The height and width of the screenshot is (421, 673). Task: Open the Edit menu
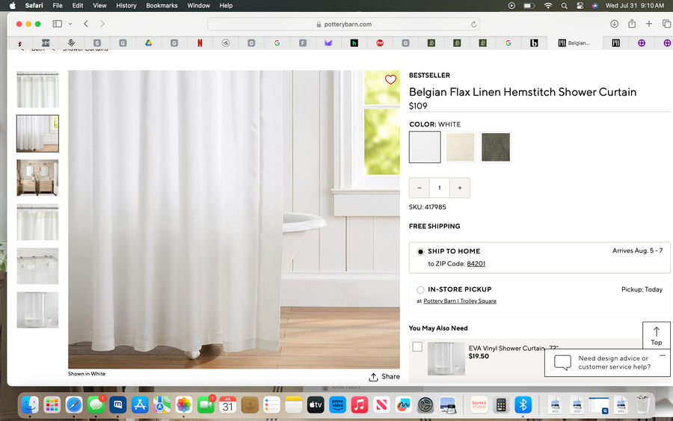(78, 5)
